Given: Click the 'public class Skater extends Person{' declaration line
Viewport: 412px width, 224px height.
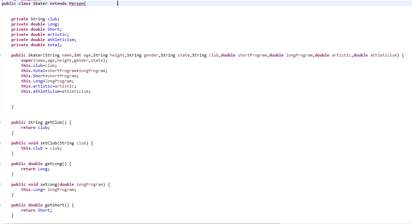Looking at the screenshot, I should coord(44,3).
